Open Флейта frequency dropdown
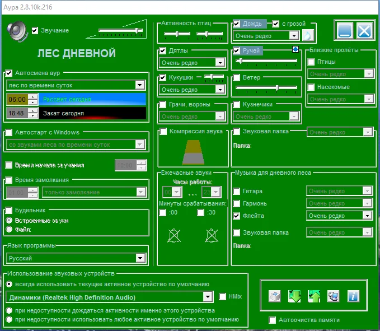The width and height of the screenshot is (380, 331). click(x=340, y=216)
